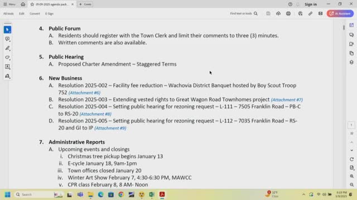The width and height of the screenshot is (357, 200).
Task: Open the Page thumbnails side panel
Action: click(351, 53)
